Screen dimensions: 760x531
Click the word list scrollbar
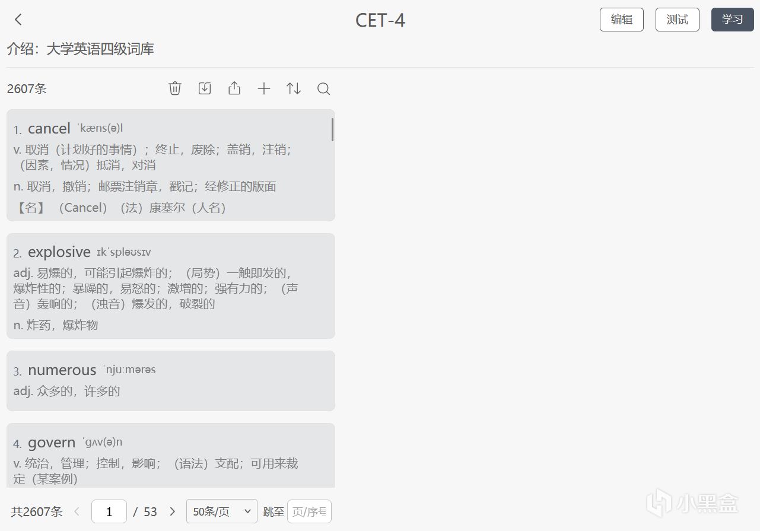click(332, 129)
